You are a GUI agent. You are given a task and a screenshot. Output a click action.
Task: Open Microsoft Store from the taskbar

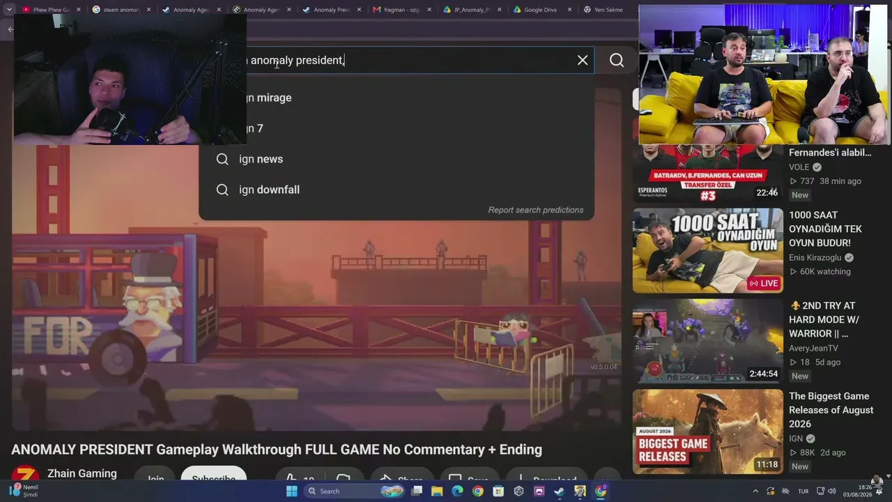click(x=498, y=491)
